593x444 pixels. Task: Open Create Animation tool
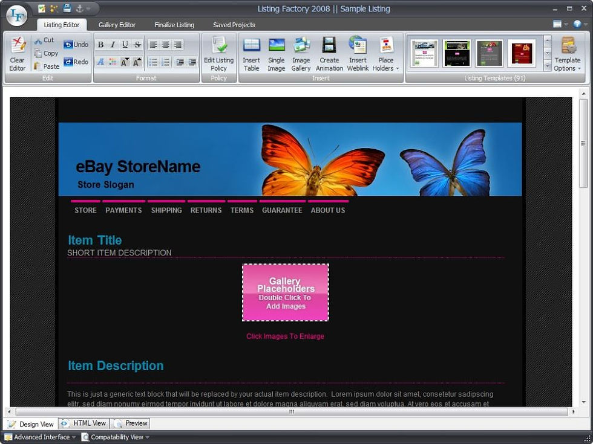click(329, 54)
